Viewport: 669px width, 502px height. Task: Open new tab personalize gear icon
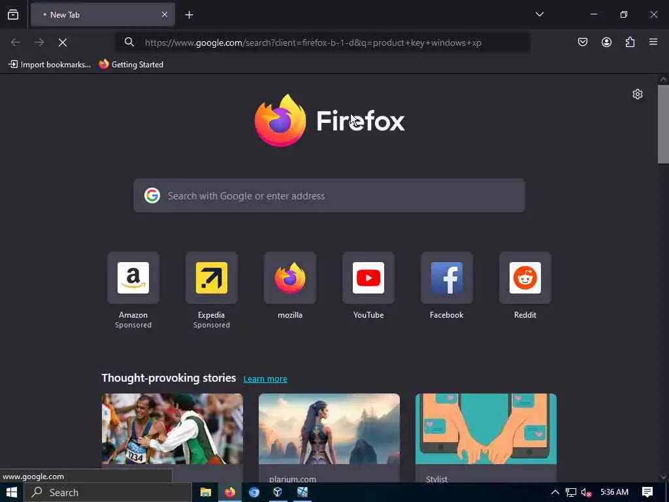638,94
